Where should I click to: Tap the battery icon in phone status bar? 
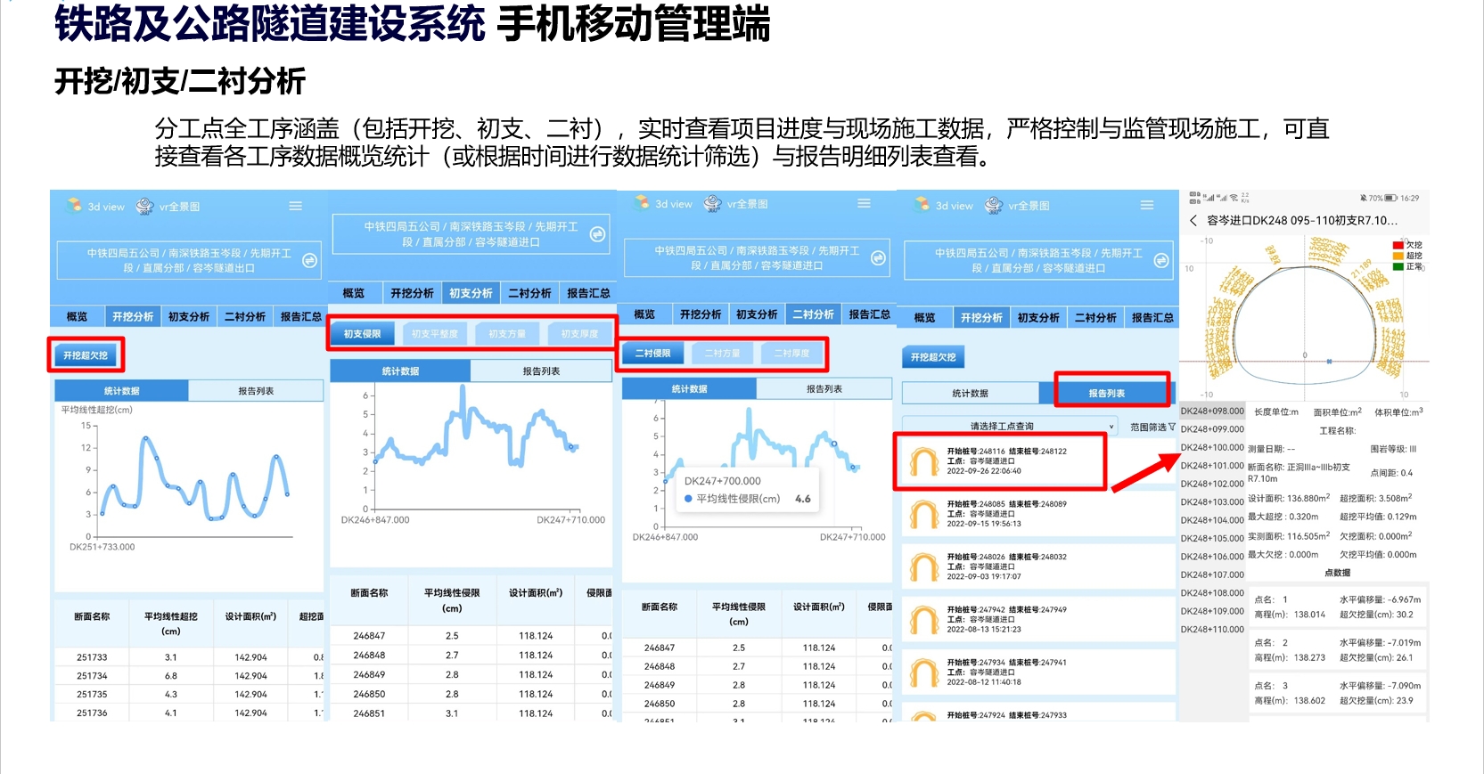pos(1391,198)
